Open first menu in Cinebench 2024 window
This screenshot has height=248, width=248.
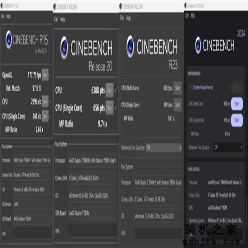click(x=187, y=16)
